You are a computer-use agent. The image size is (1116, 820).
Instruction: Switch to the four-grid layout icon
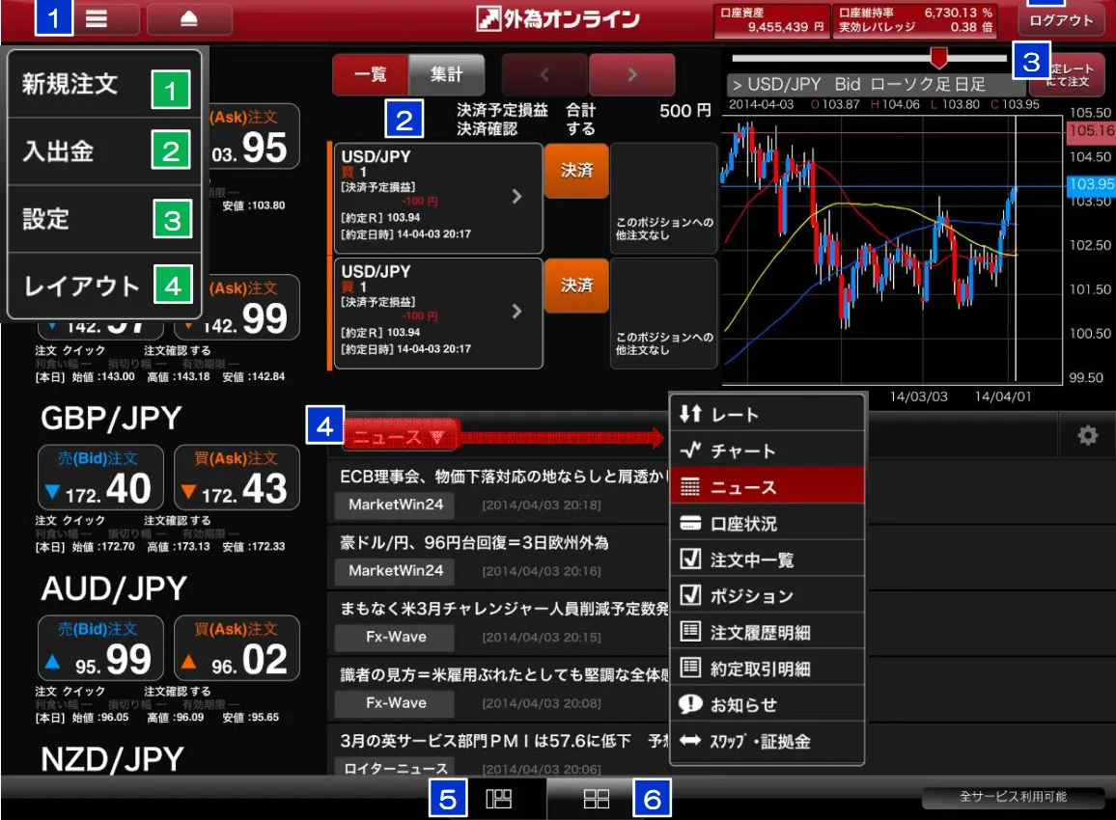pos(597,799)
